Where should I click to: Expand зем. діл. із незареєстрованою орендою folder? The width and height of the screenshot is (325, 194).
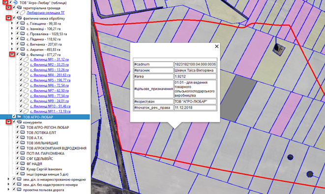pos(8,179)
